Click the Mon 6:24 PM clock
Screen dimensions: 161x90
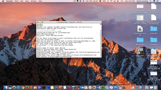(x=130, y=1)
